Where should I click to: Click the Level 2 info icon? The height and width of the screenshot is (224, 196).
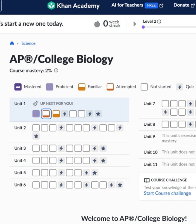tap(159, 22)
